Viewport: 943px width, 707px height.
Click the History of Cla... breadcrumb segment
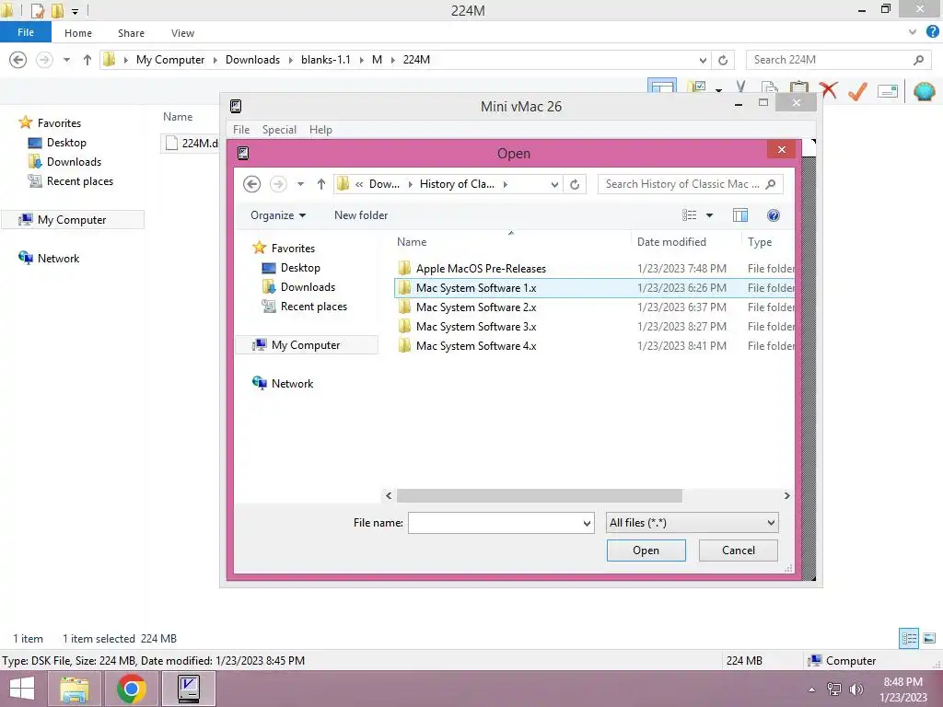tap(457, 184)
